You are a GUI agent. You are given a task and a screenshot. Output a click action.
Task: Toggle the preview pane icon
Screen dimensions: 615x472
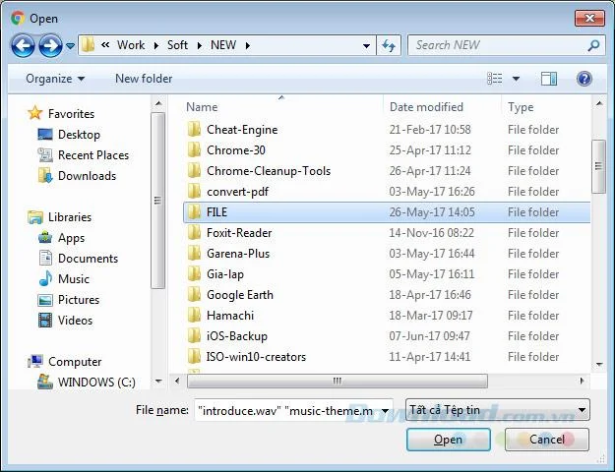tap(549, 79)
